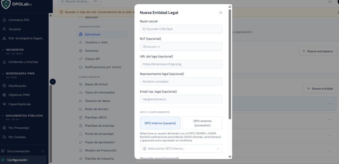339x164 pixels.
Task: Click the Razón social field
Action: (181, 29)
